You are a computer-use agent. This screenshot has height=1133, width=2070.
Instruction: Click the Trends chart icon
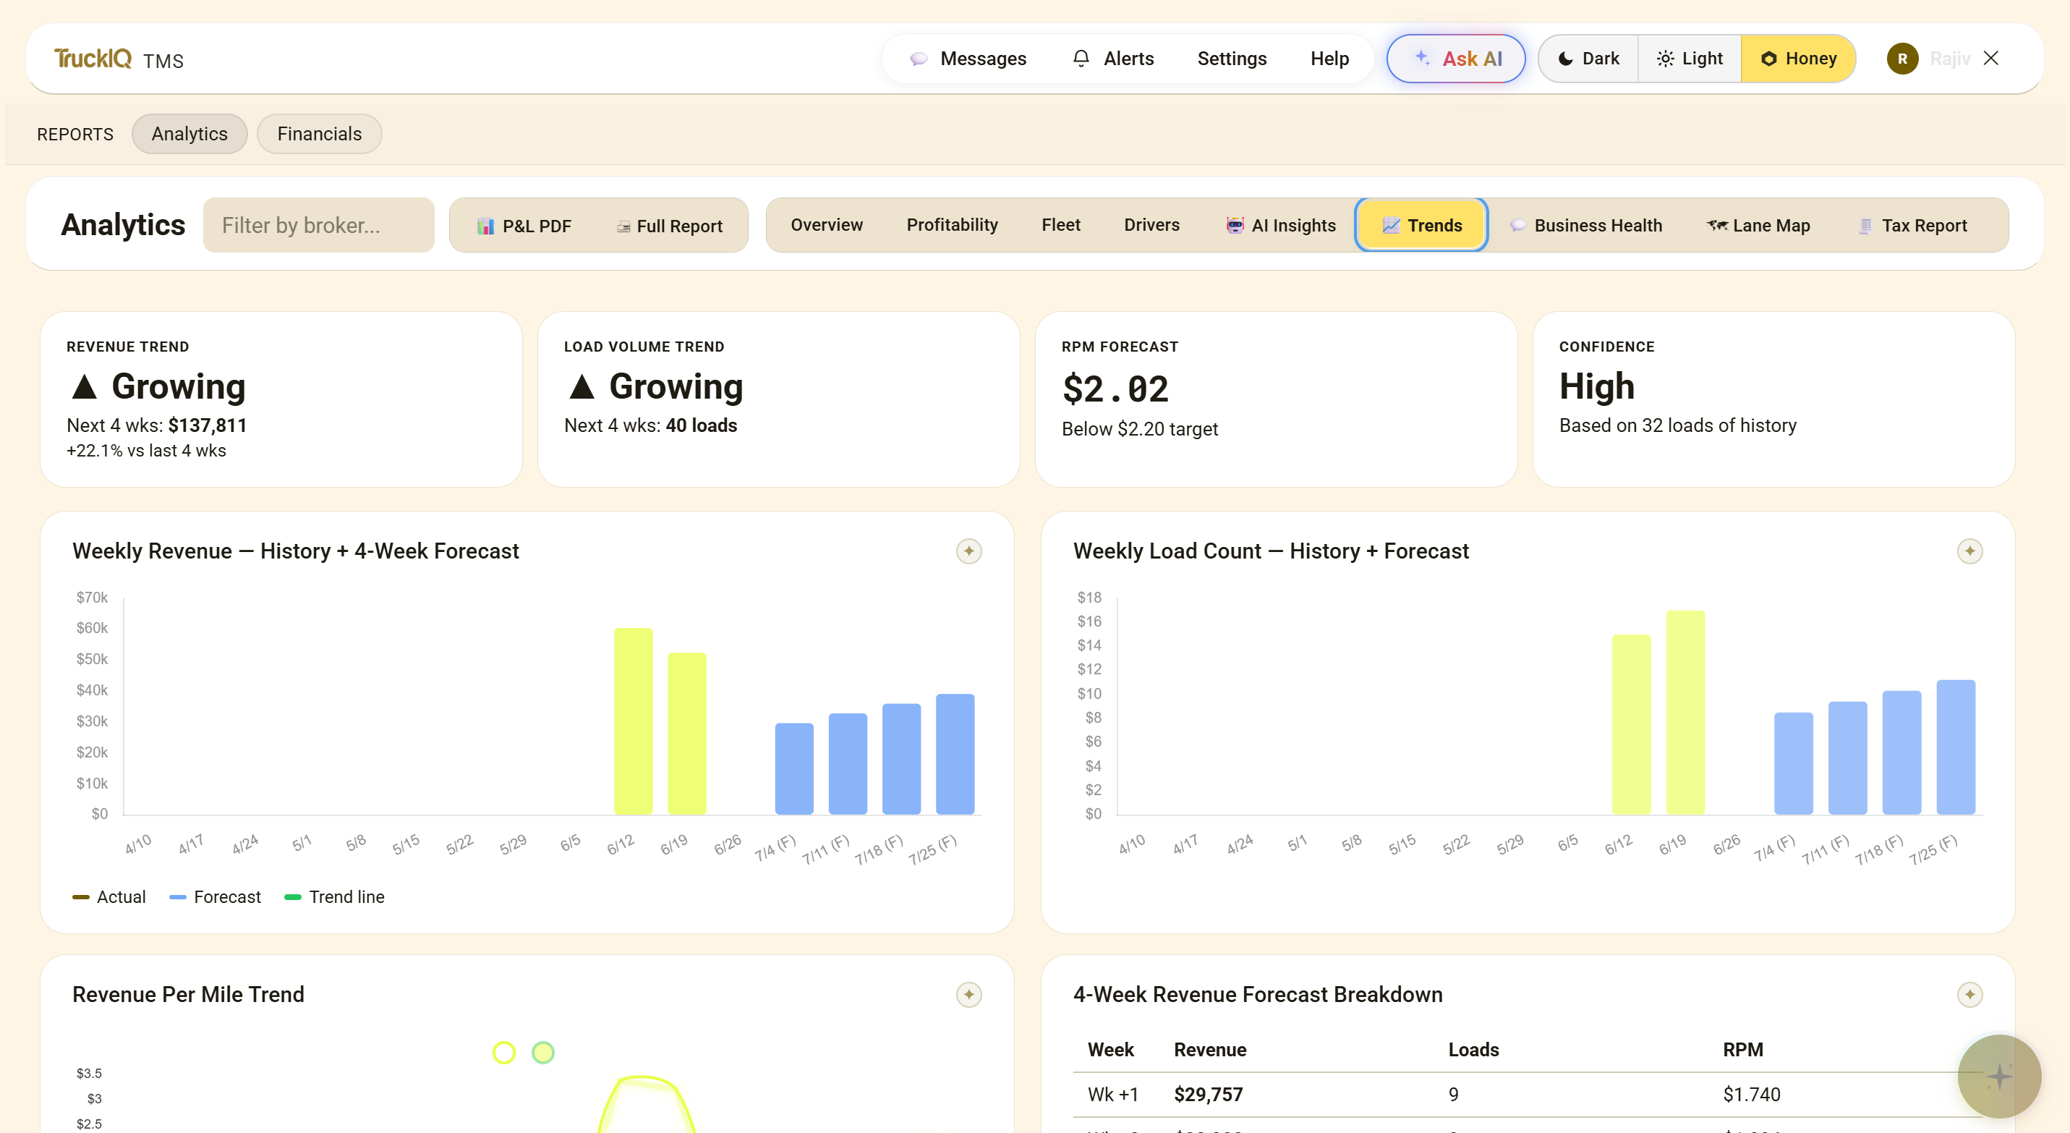click(x=1391, y=226)
